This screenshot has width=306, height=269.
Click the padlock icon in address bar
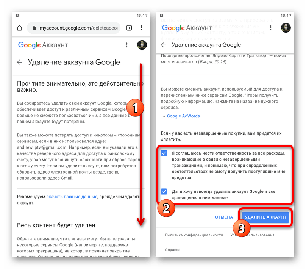coord(34,28)
